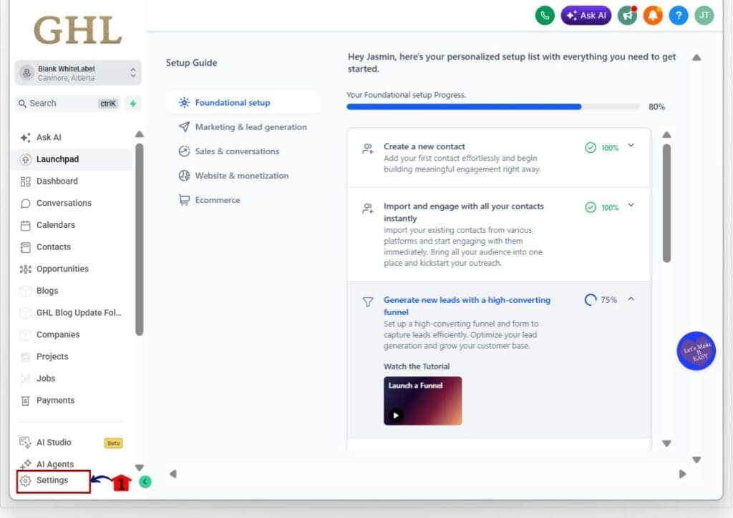
Task: Click the Foundational setup progress bar
Action: tap(492, 107)
